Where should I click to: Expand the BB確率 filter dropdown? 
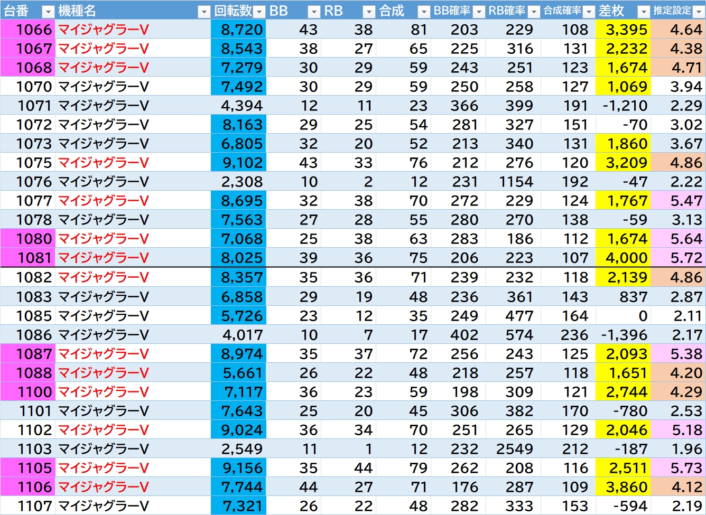[x=479, y=12]
